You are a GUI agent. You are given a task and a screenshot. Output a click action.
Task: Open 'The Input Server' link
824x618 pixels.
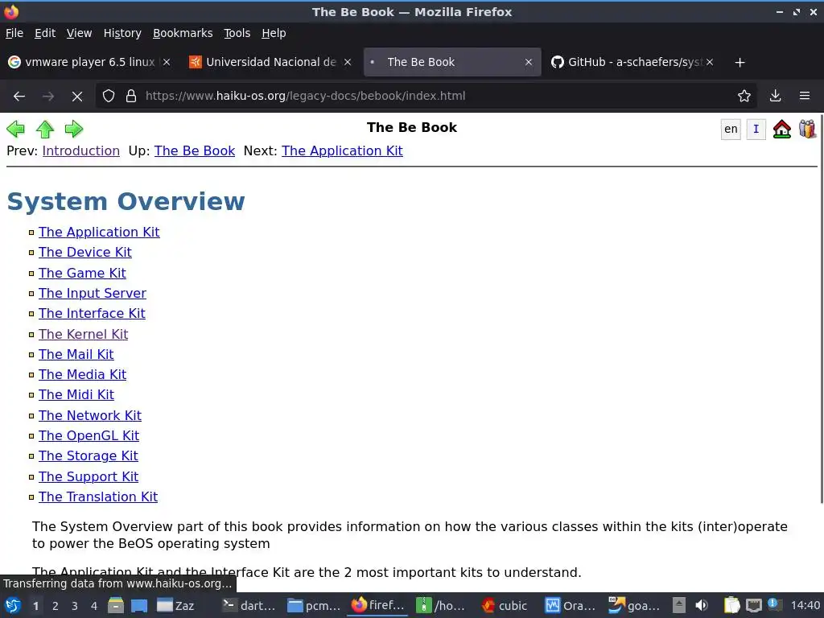click(x=92, y=293)
